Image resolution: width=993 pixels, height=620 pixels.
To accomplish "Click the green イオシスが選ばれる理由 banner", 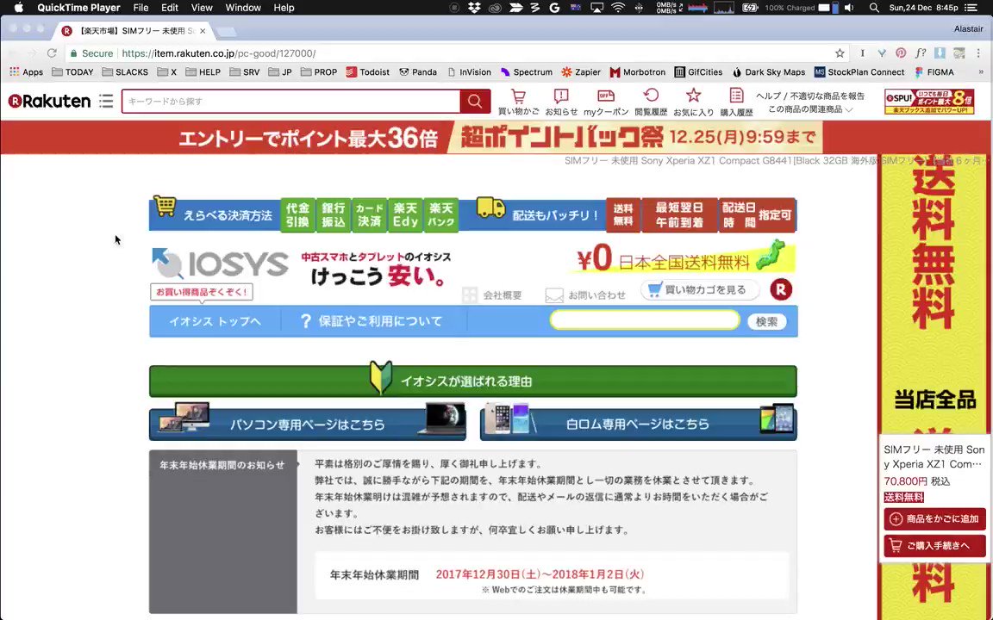I will (473, 381).
